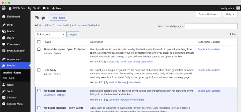Image resolution: width=241 pixels, height=112 pixels.
Task: Click the Comments sidebar icon
Action: point(4,44)
